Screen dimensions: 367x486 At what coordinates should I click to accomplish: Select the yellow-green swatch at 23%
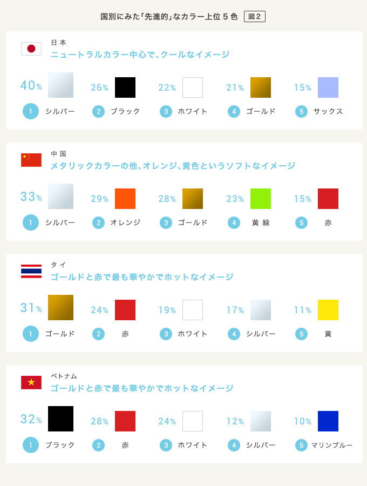point(261,199)
